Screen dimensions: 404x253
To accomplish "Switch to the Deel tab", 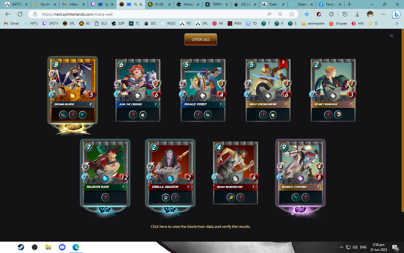I will (273, 4).
